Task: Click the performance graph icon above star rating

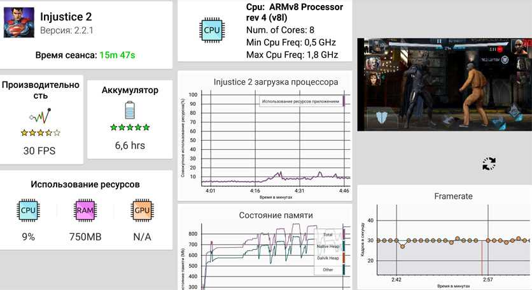Action: click(x=40, y=117)
